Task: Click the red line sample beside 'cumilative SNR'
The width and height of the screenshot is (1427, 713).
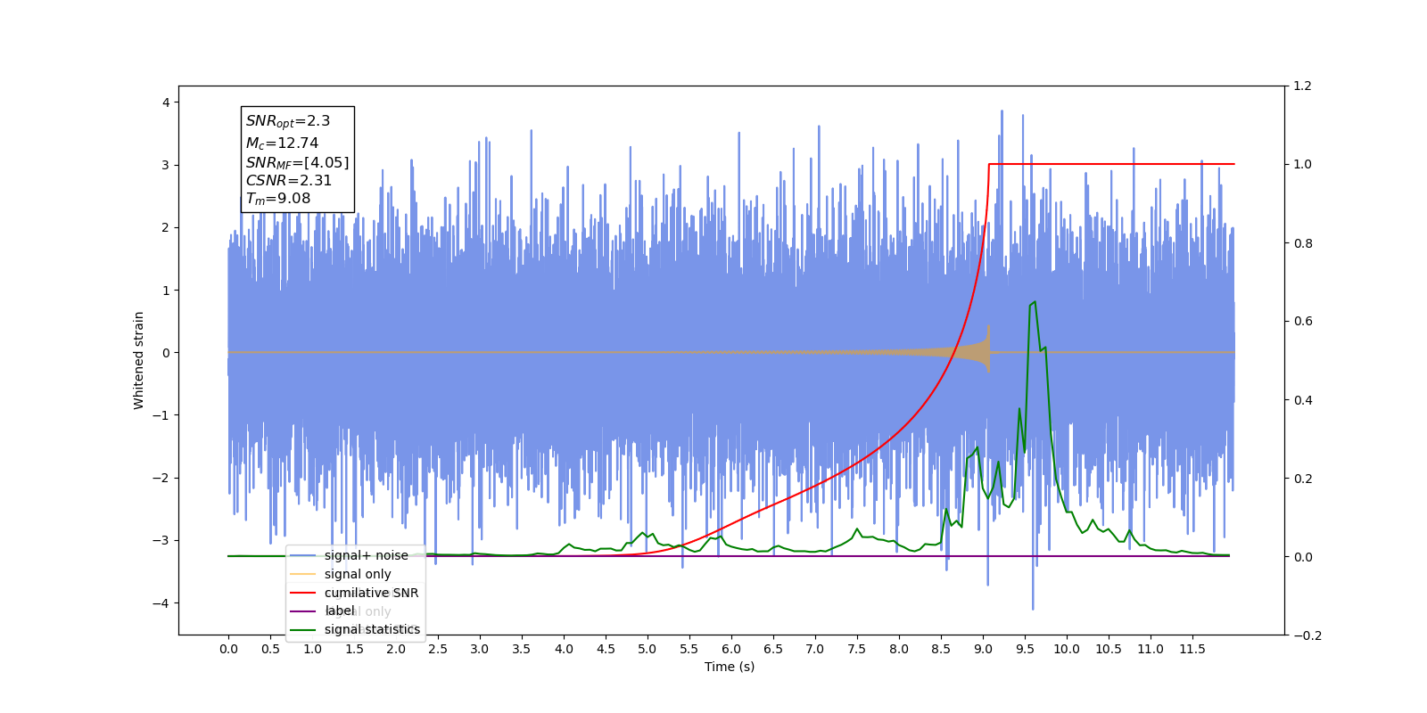Action: click(303, 593)
